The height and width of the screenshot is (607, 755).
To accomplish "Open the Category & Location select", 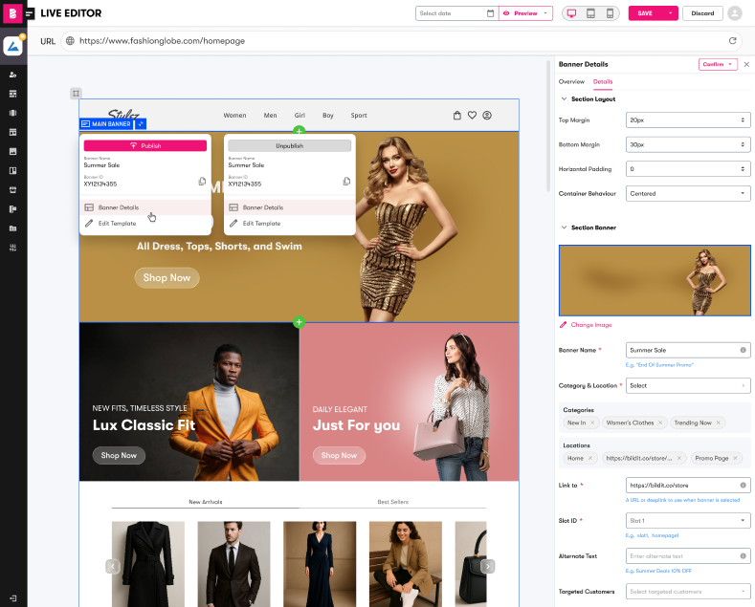I will click(x=688, y=386).
